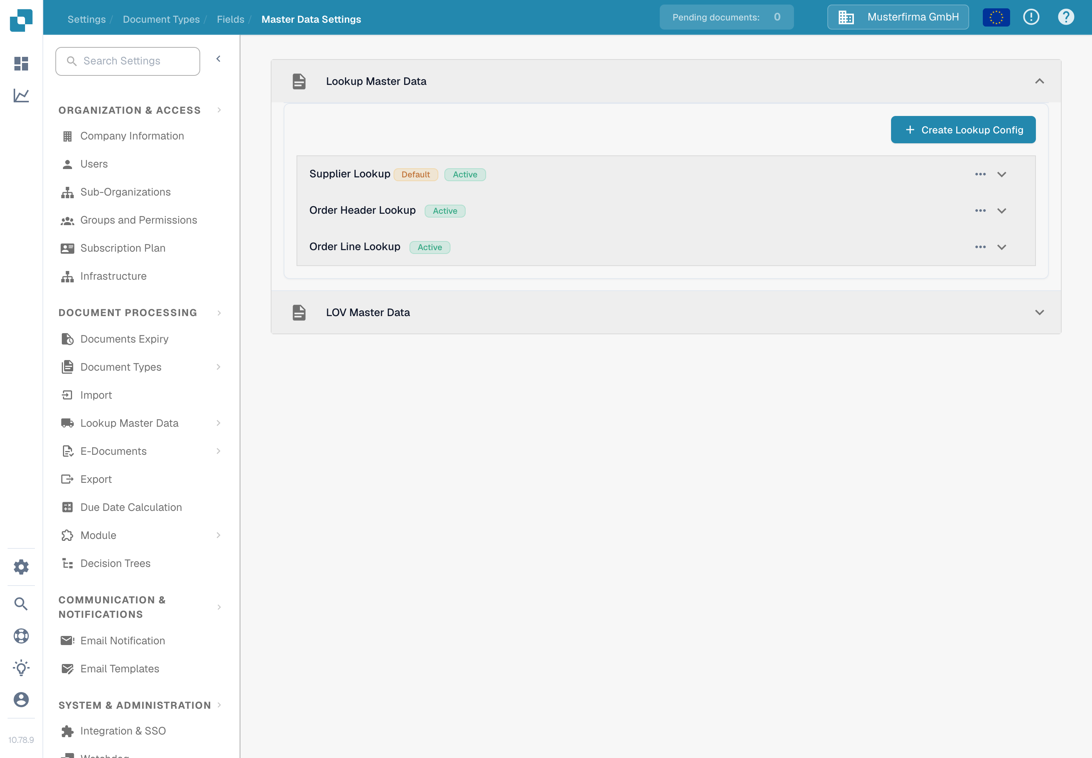Open more options for Order Line Lookup
This screenshot has height=758, width=1092.
[x=980, y=247]
